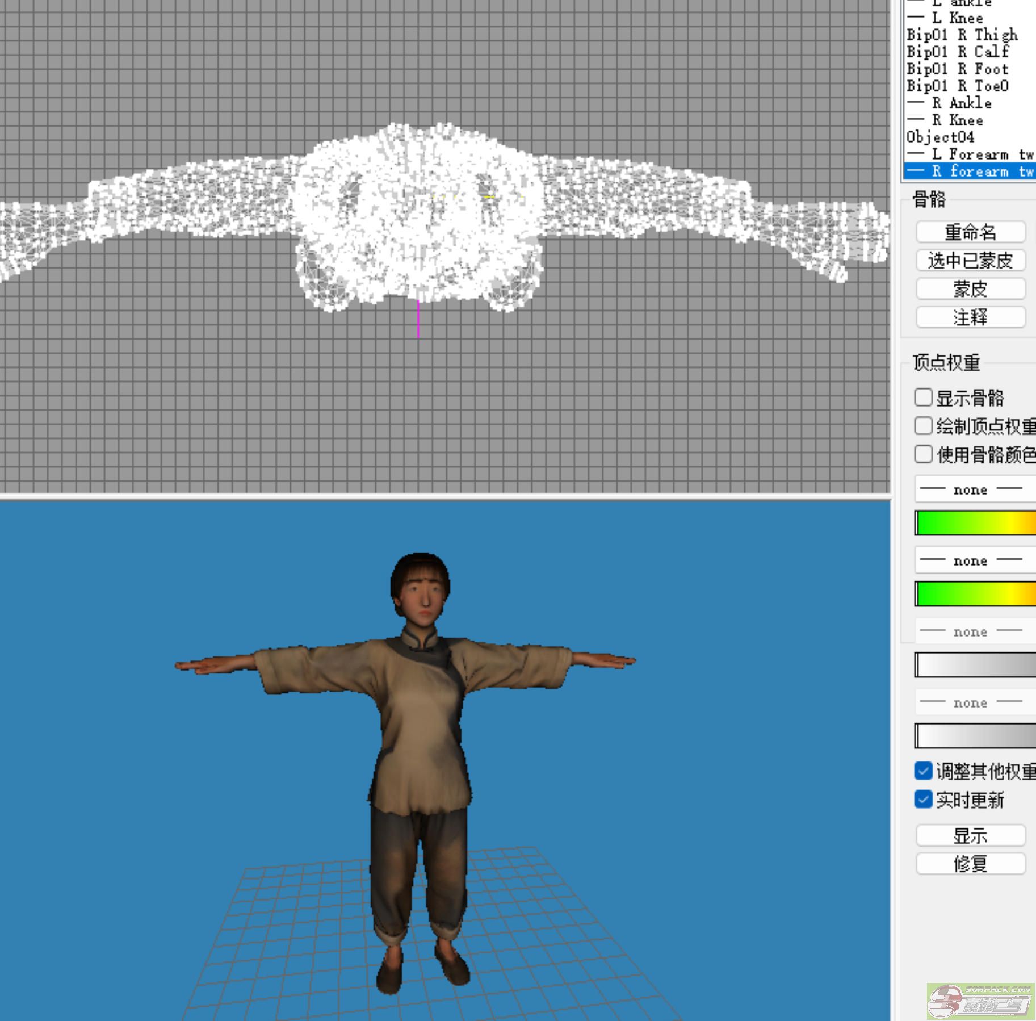Select Bip01 R Thigh in bone list
The image size is (1036, 1021).
(x=962, y=35)
